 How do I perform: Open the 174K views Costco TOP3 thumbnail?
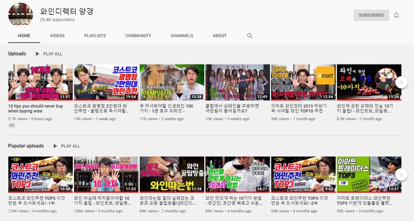point(40,174)
